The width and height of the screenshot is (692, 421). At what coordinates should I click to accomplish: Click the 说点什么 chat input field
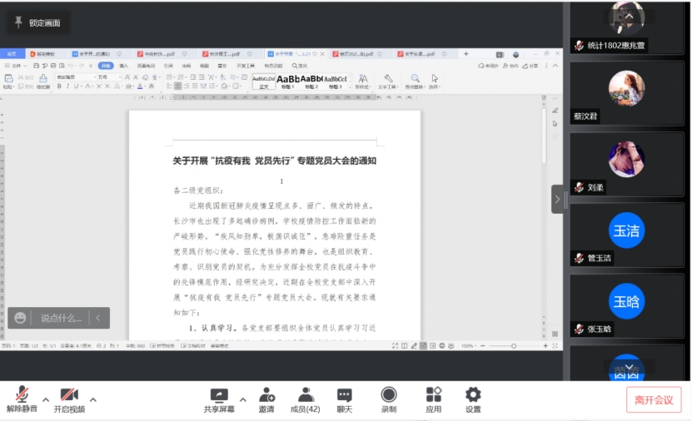[62, 318]
